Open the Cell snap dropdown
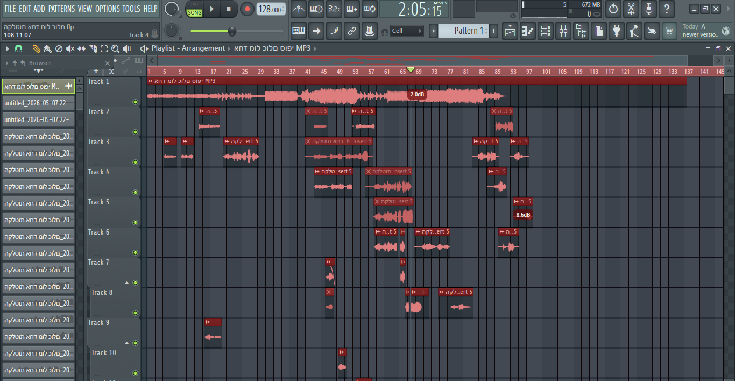 pos(406,31)
